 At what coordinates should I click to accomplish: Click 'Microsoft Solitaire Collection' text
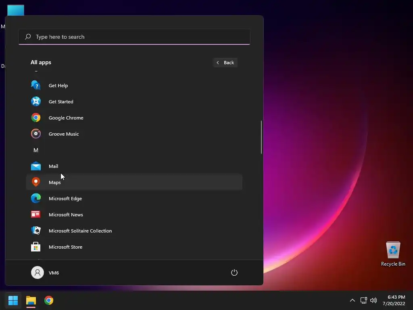[80, 230]
